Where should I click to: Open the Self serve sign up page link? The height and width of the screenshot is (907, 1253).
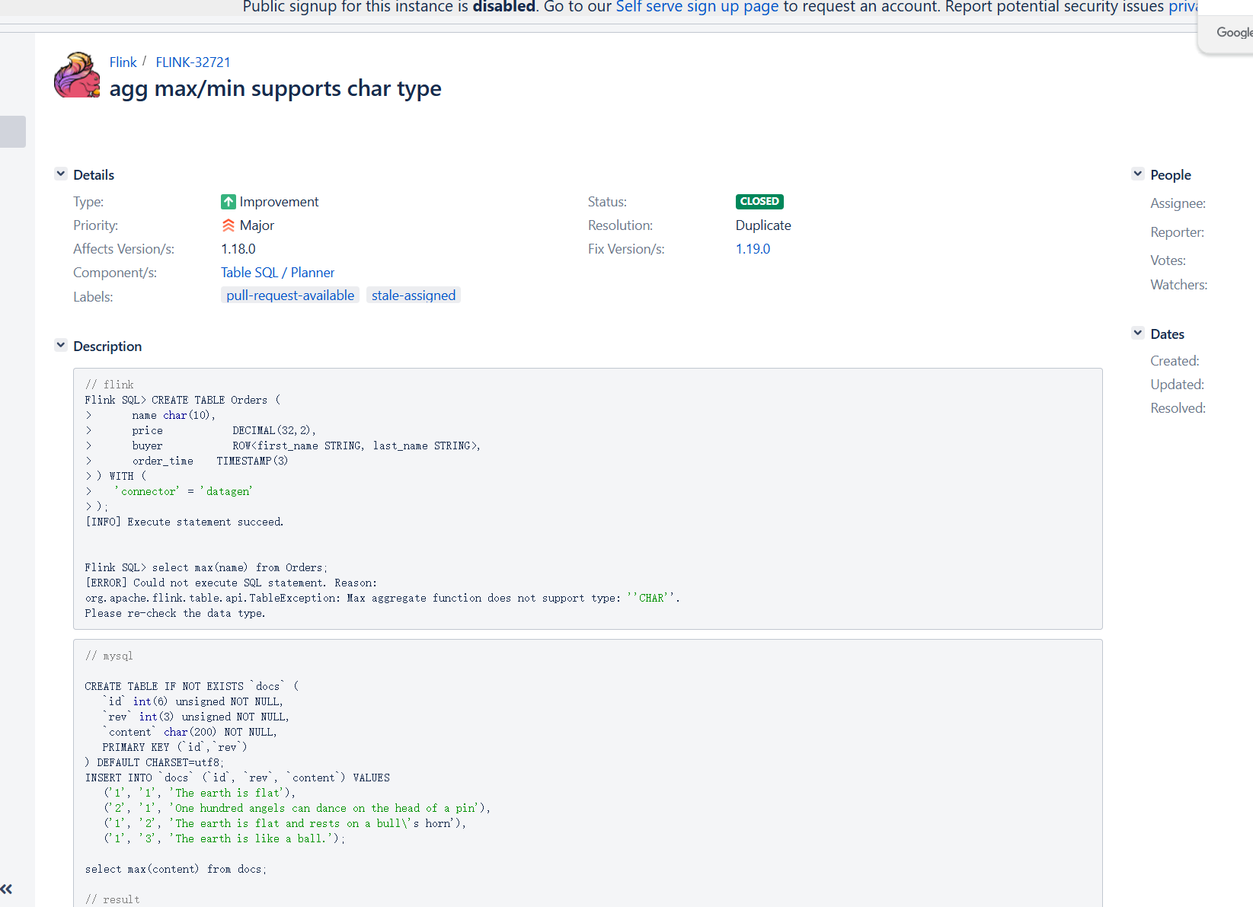(x=697, y=7)
